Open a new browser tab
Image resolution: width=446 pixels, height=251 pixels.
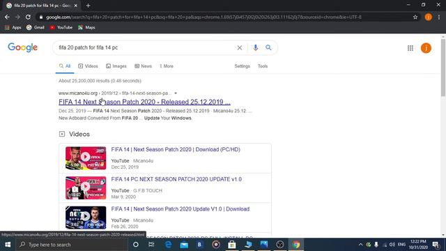(x=89, y=6)
